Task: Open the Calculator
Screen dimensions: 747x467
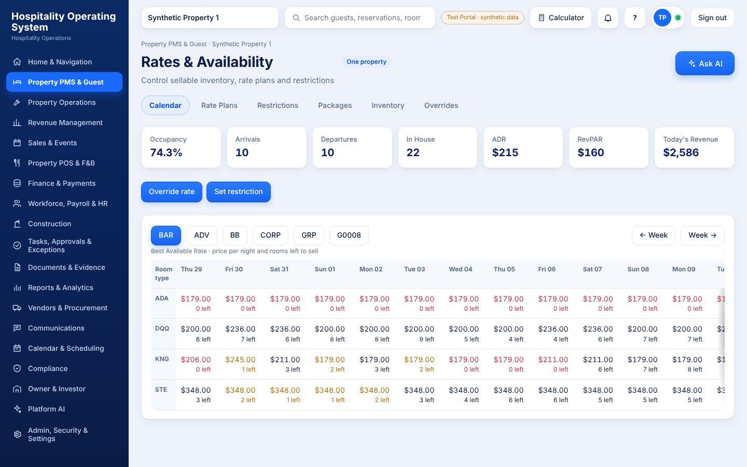Action: click(561, 18)
